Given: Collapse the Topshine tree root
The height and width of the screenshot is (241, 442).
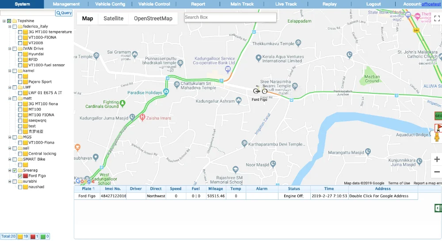Looking at the screenshot, I should pyautogui.click(x=4, y=21).
